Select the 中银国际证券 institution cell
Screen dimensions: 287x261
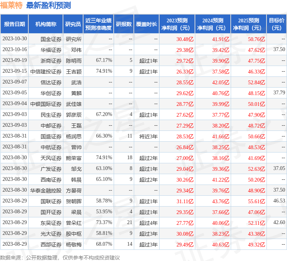click(x=46, y=104)
